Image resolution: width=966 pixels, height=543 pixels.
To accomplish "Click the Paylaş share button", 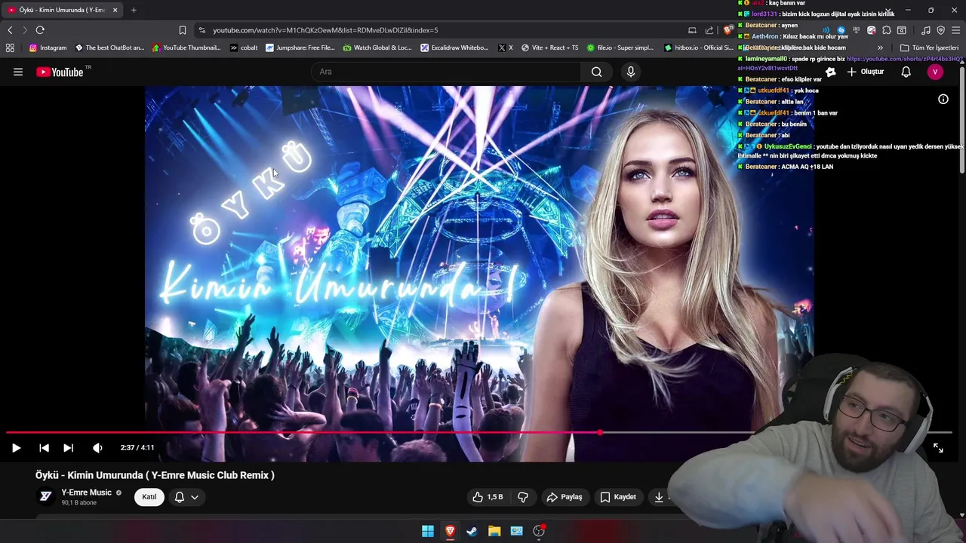I will [x=565, y=497].
